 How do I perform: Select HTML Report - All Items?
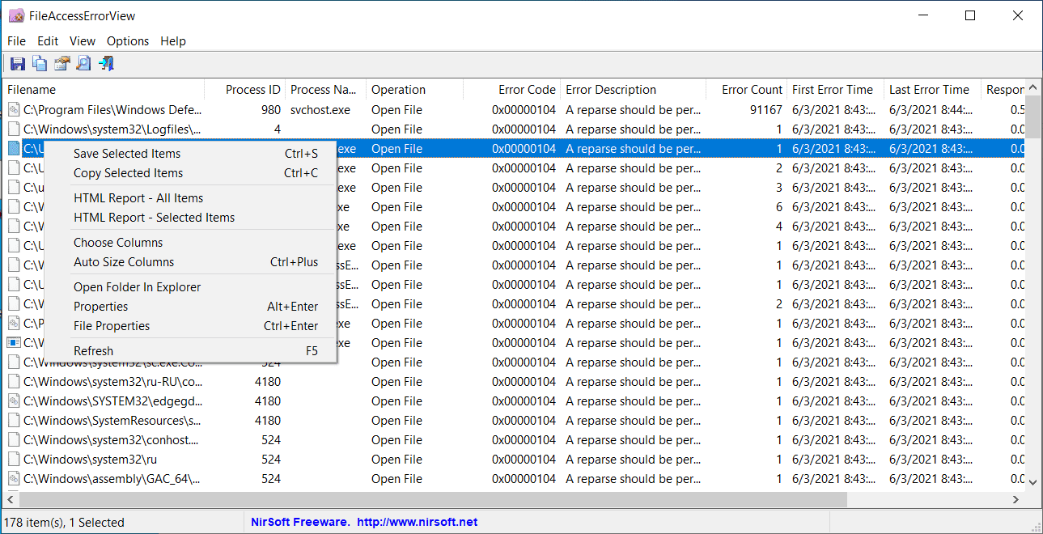click(x=190, y=198)
